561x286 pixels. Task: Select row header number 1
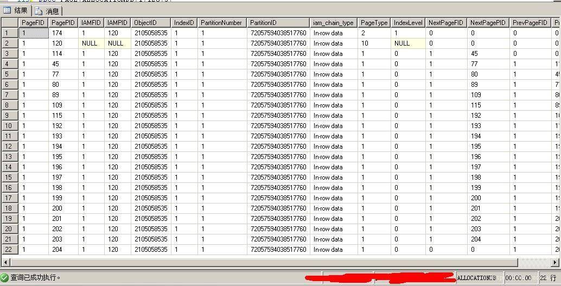(x=10, y=33)
